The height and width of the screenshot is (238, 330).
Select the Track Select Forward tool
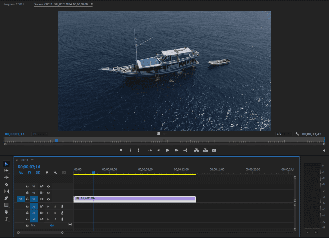click(x=6, y=171)
